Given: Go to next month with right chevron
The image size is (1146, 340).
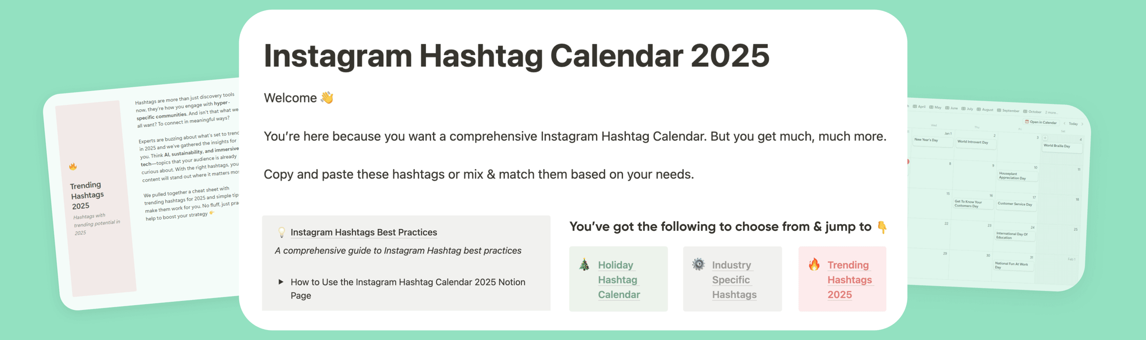Looking at the screenshot, I should pos(1082,124).
